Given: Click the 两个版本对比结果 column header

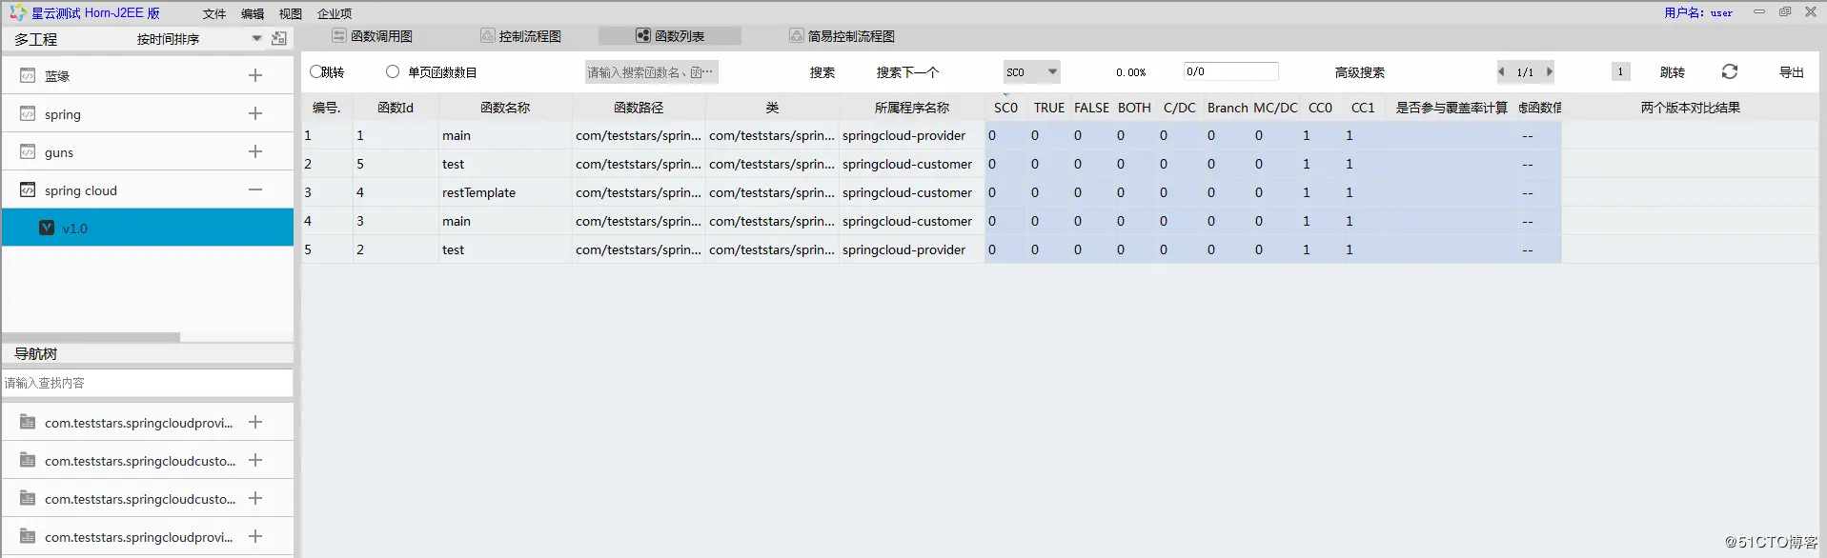Looking at the screenshot, I should tap(1690, 108).
